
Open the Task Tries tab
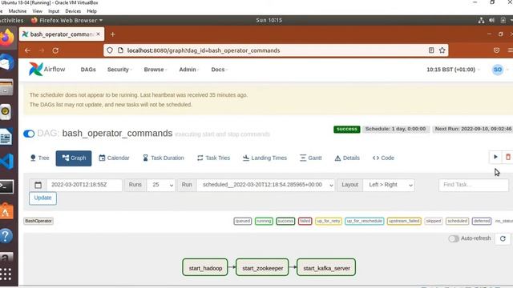point(214,158)
